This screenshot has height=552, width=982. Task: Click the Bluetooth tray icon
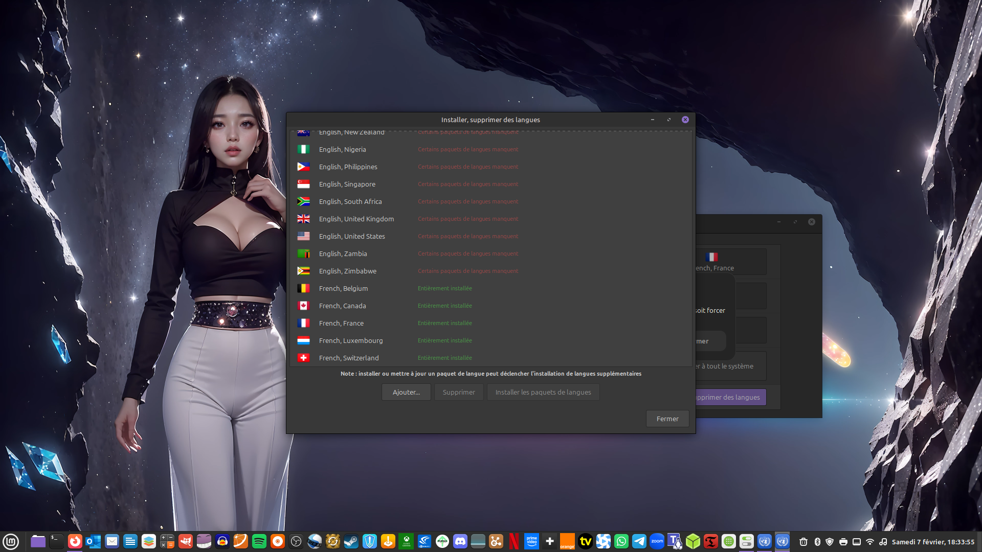(817, 542)
